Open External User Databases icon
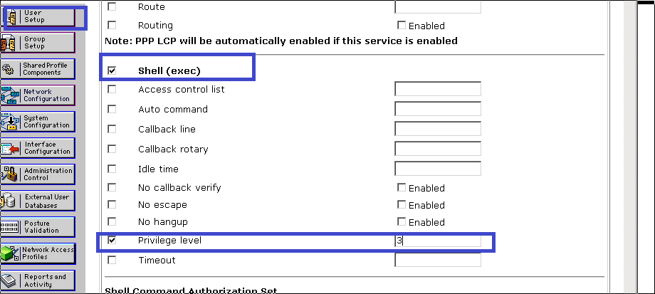This screenshot has width=655, height=294. (x=38, y=201)
